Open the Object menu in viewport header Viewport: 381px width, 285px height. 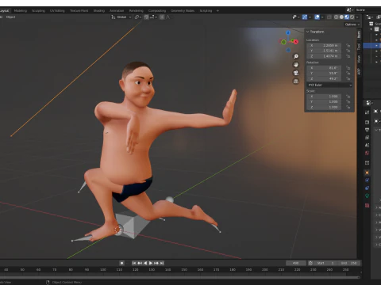point(11,17)
